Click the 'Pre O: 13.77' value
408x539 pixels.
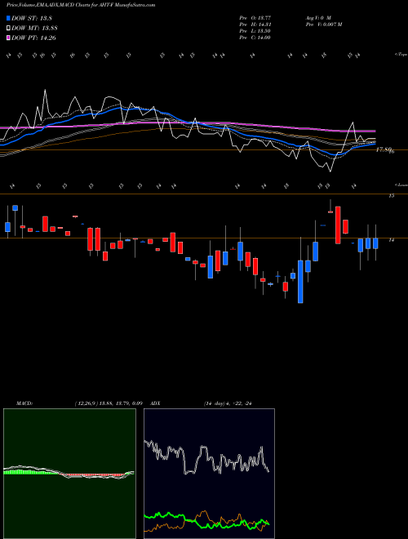coord(255,17)
